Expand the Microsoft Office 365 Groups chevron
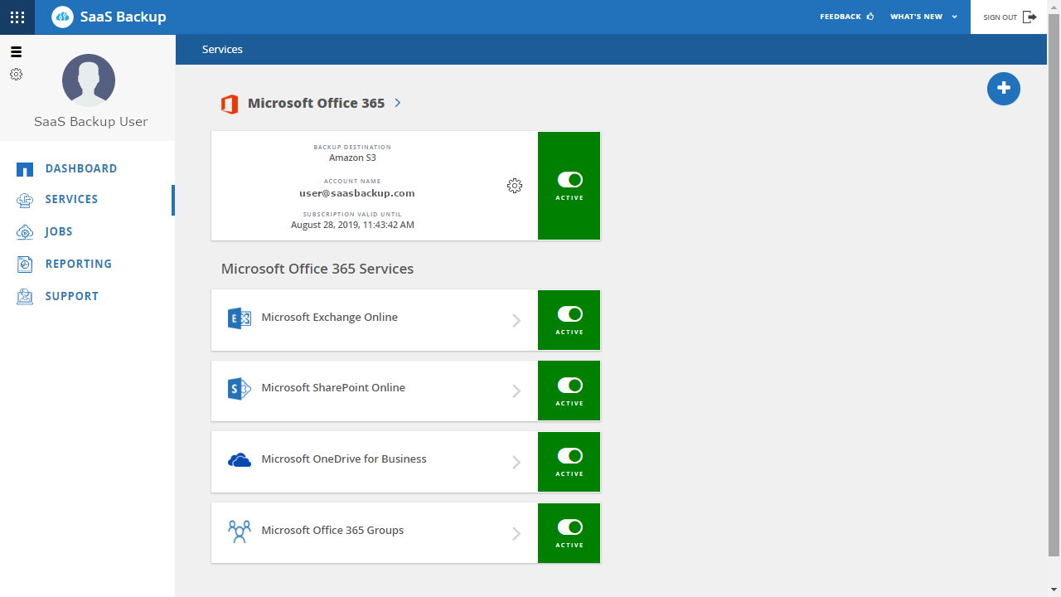This screenshot has width=1061, height=597. (516, 534)
